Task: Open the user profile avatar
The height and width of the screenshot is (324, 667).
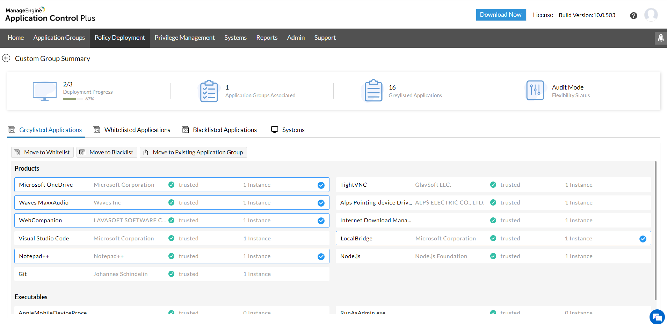Action: (651, 15)
